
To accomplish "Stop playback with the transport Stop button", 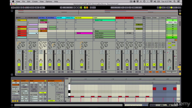I will click(x=76, y=7).
